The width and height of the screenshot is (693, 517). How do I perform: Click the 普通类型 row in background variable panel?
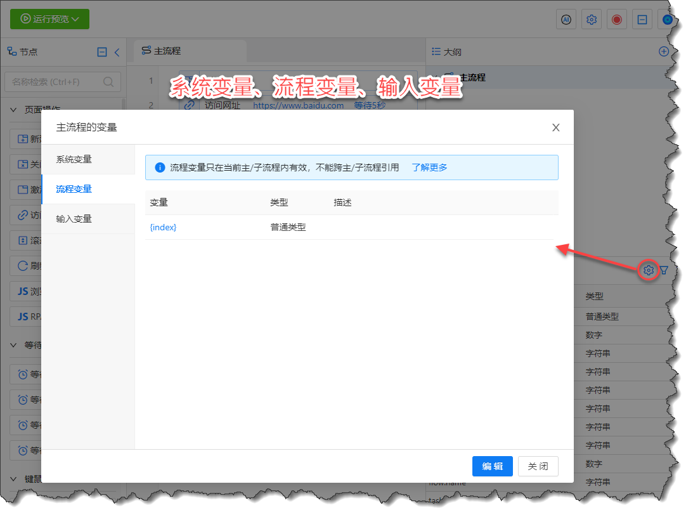pos(602,317)
